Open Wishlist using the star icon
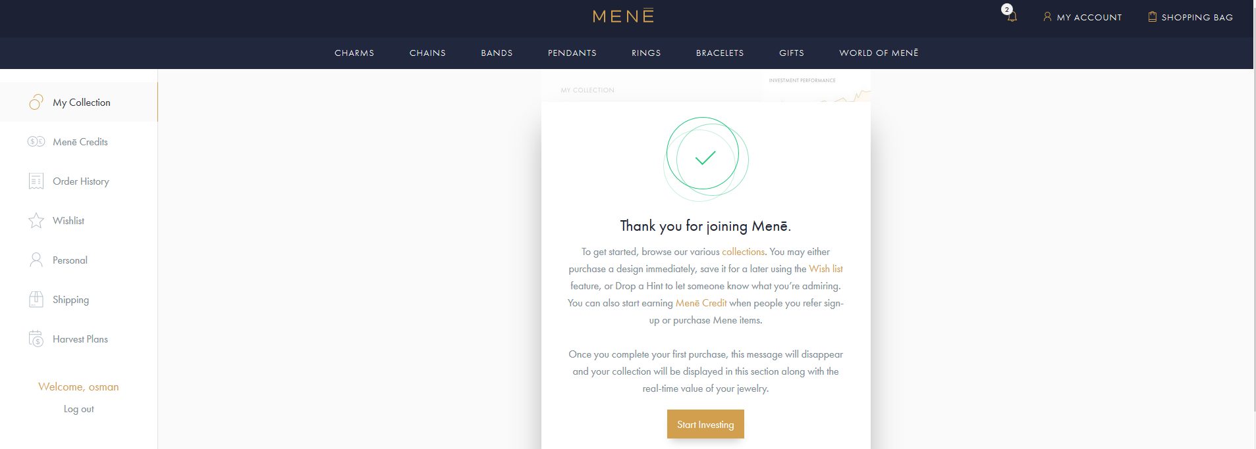The image size is (1256, 449). (x=36, y=220)
